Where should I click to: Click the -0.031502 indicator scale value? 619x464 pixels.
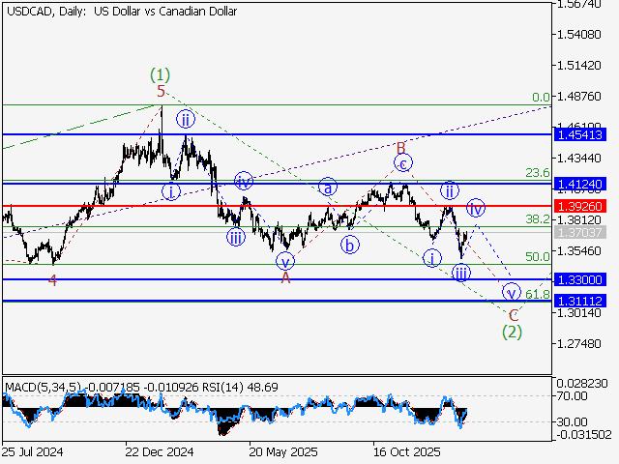point(584,435)
